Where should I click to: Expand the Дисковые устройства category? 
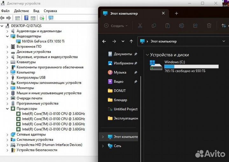(x=7, y=52)
